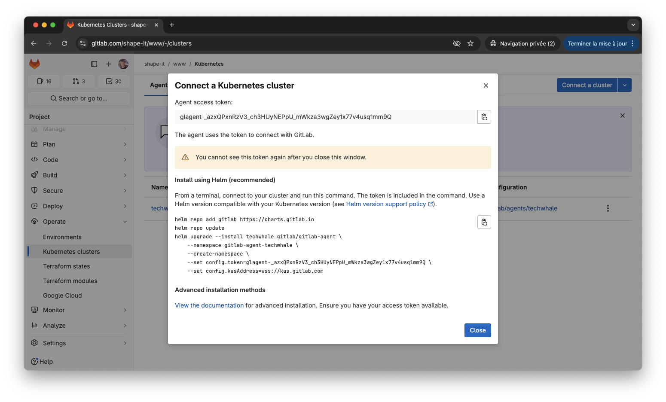
Task: Open agents/techwhale configuration link
Action: click(528, 208)
